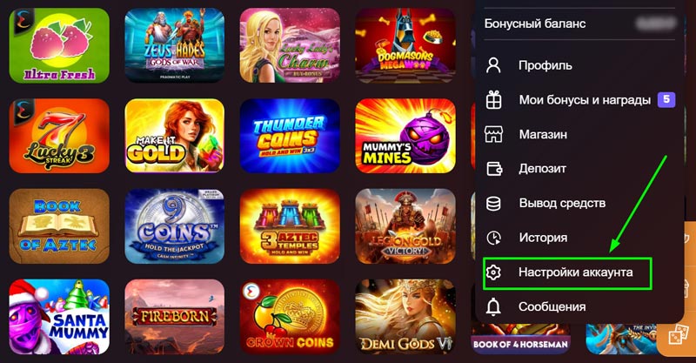This screenshot has width=696, height=363.
Task: Click the bell messages icon
Action: tap(493, 306)
